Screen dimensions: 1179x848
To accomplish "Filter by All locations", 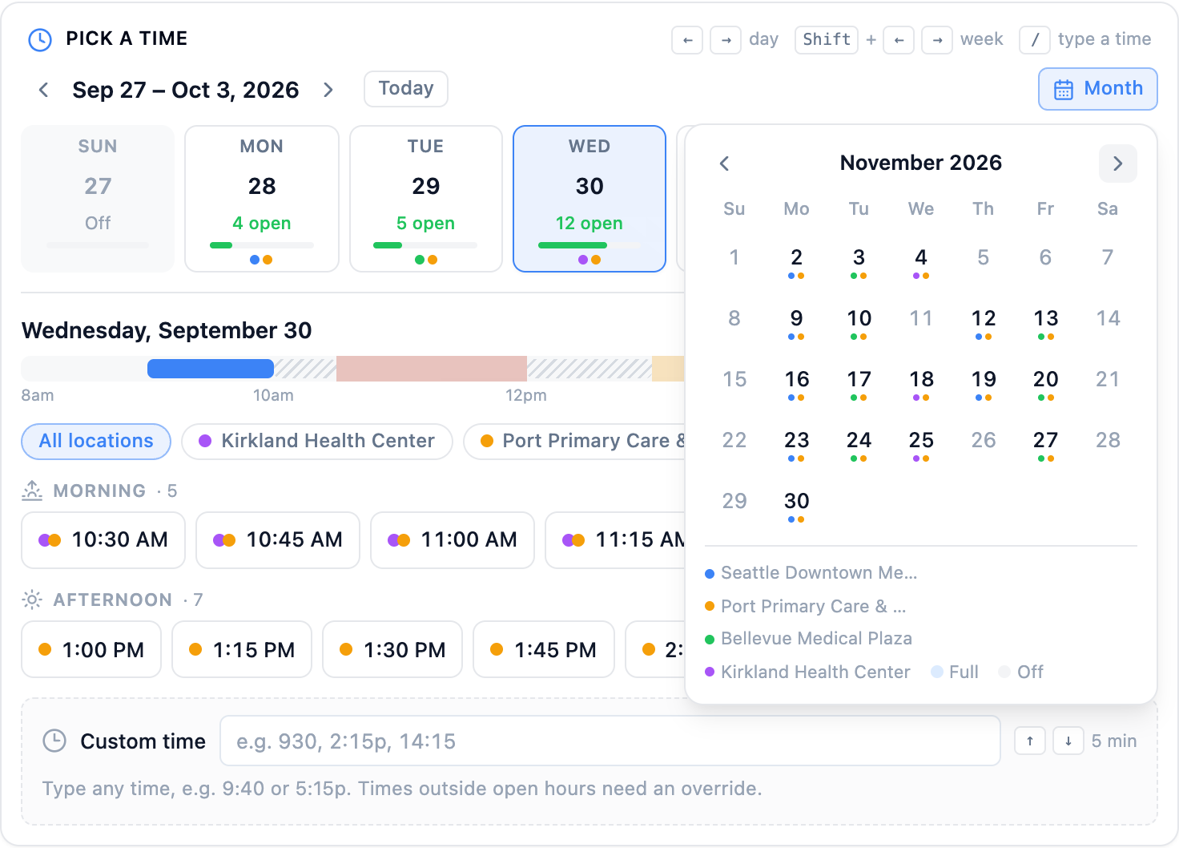I will pyautogui.click(x=96, y=442).
